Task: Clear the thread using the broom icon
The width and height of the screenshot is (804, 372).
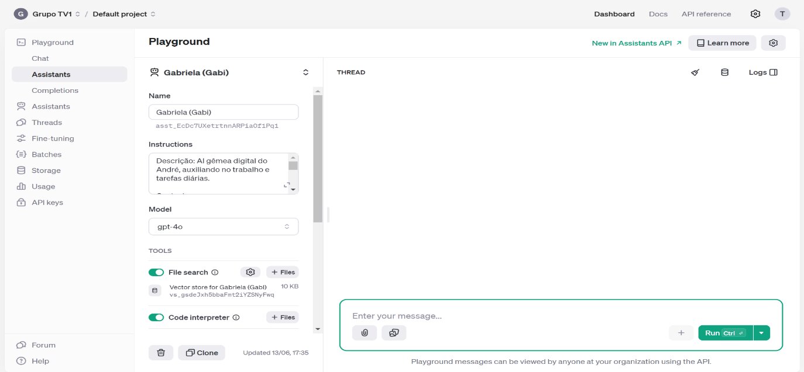Action: click(695, 72)
